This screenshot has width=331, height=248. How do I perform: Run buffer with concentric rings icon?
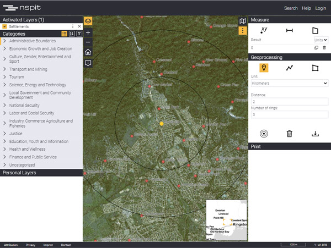pyautogui.click(x=264, y=134)
